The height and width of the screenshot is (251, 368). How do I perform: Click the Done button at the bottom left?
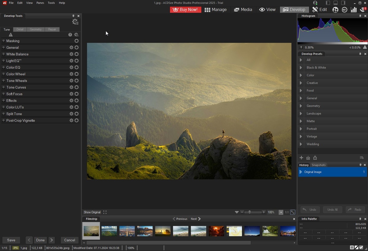[40, 240]
